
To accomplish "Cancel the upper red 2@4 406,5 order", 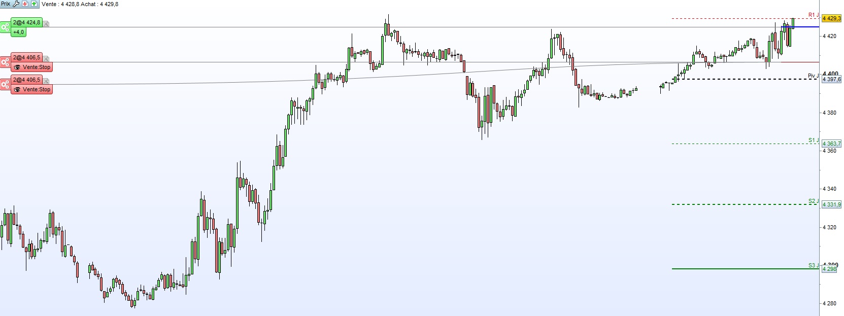I will (x=46, y=58).
